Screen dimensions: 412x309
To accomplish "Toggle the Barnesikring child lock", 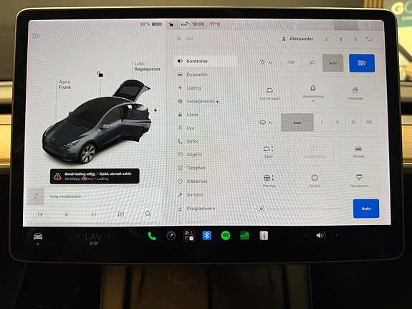I will 313,92.
